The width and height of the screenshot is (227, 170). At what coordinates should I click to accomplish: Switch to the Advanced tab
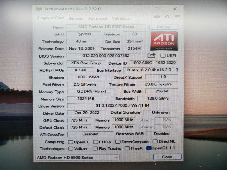tap(98, 18)
